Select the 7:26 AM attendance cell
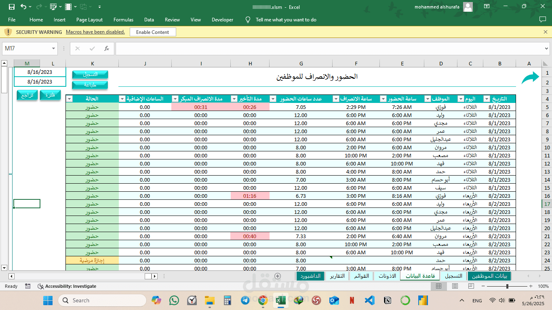This screenshot has height=310, width=552. [x=402, y=107]
